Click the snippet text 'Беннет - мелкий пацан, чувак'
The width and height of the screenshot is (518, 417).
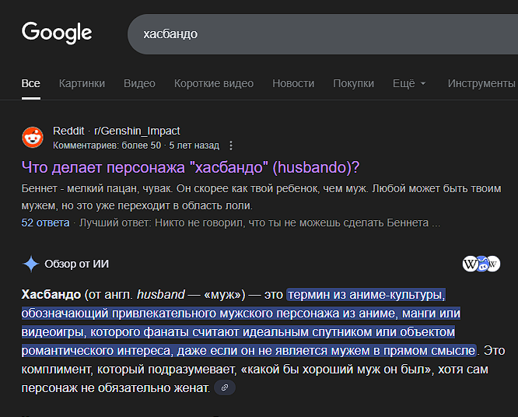pos(96,189)
